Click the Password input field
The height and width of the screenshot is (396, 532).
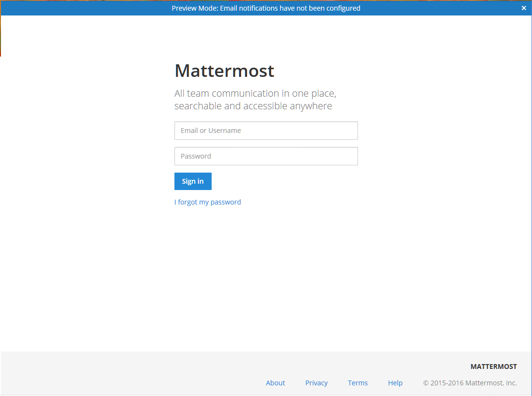(x=266, y=156)
